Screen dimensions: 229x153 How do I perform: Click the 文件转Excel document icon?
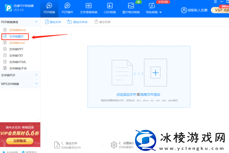click(x=5, y=42)
